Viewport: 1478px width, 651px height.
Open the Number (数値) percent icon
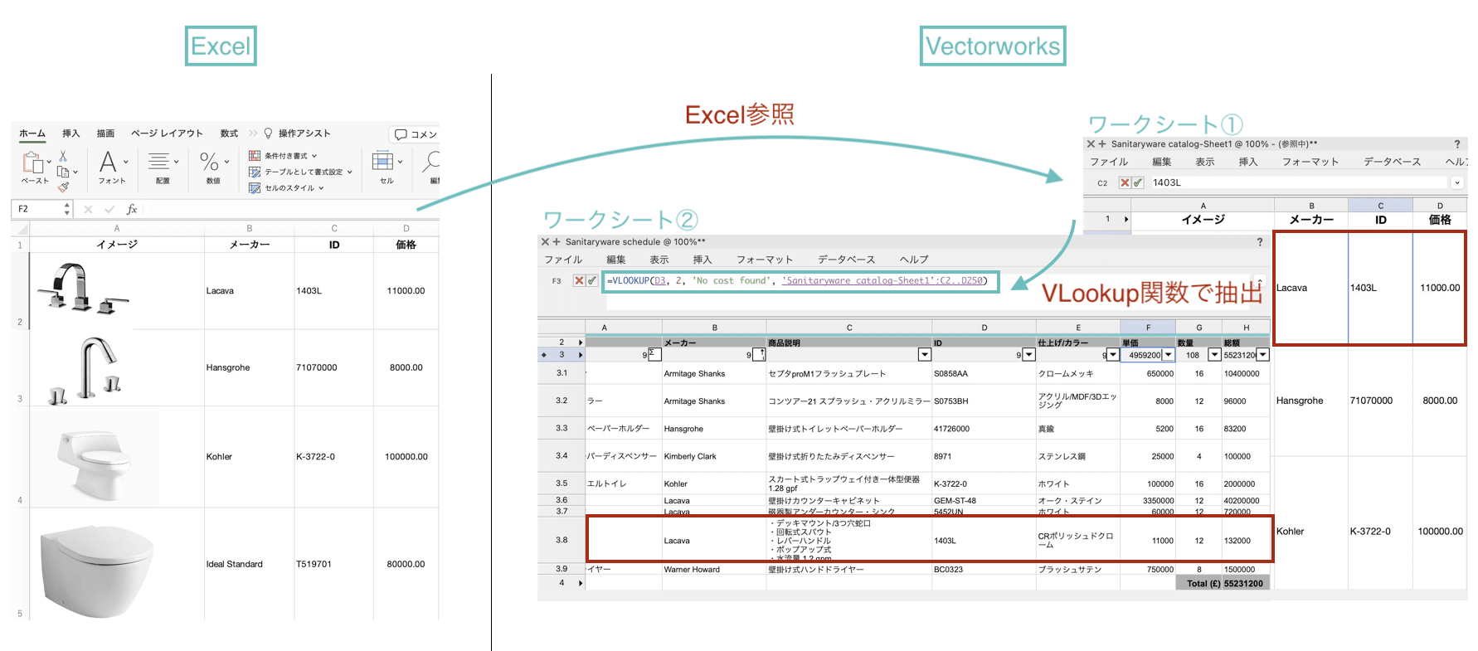[x=209, y=162]
